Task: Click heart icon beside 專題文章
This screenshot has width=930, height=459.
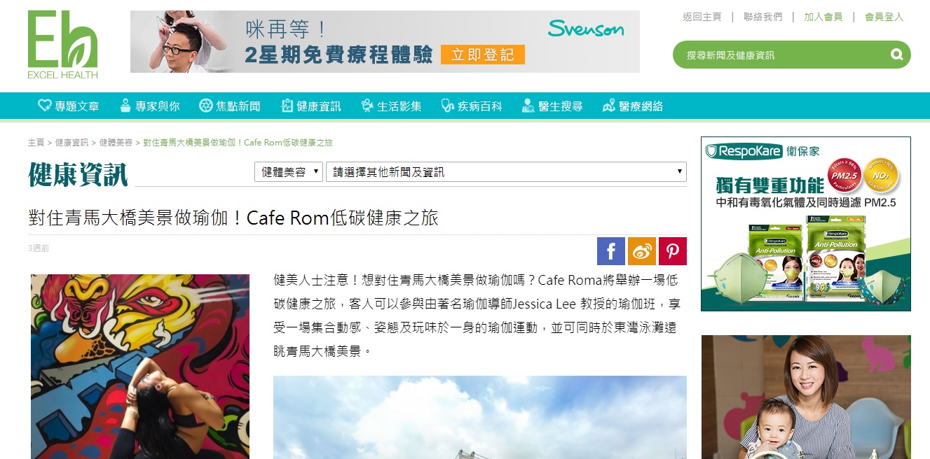Action: [45, 106]
